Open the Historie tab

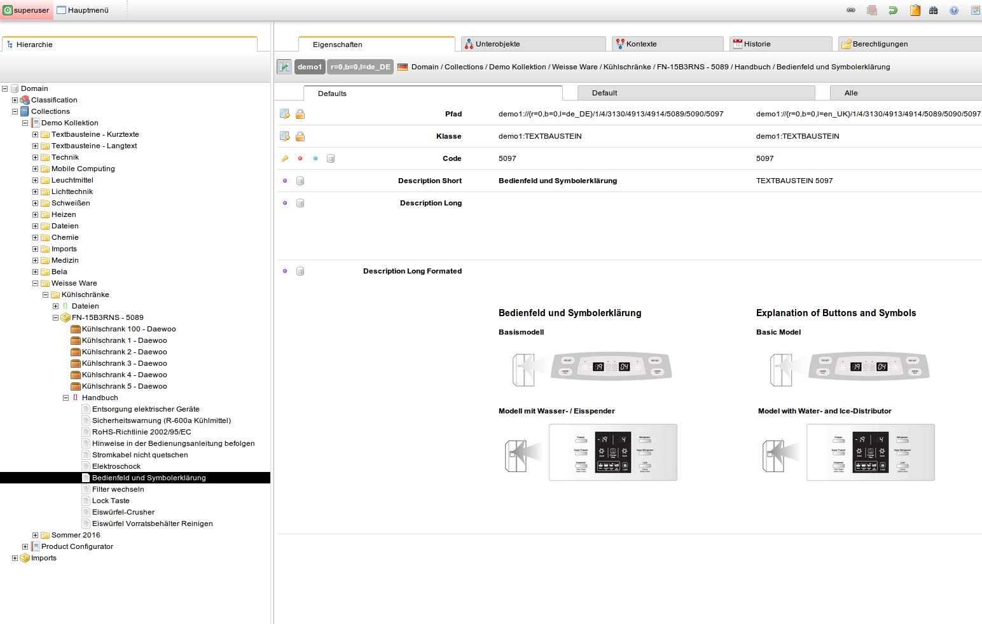coord(757,44)
